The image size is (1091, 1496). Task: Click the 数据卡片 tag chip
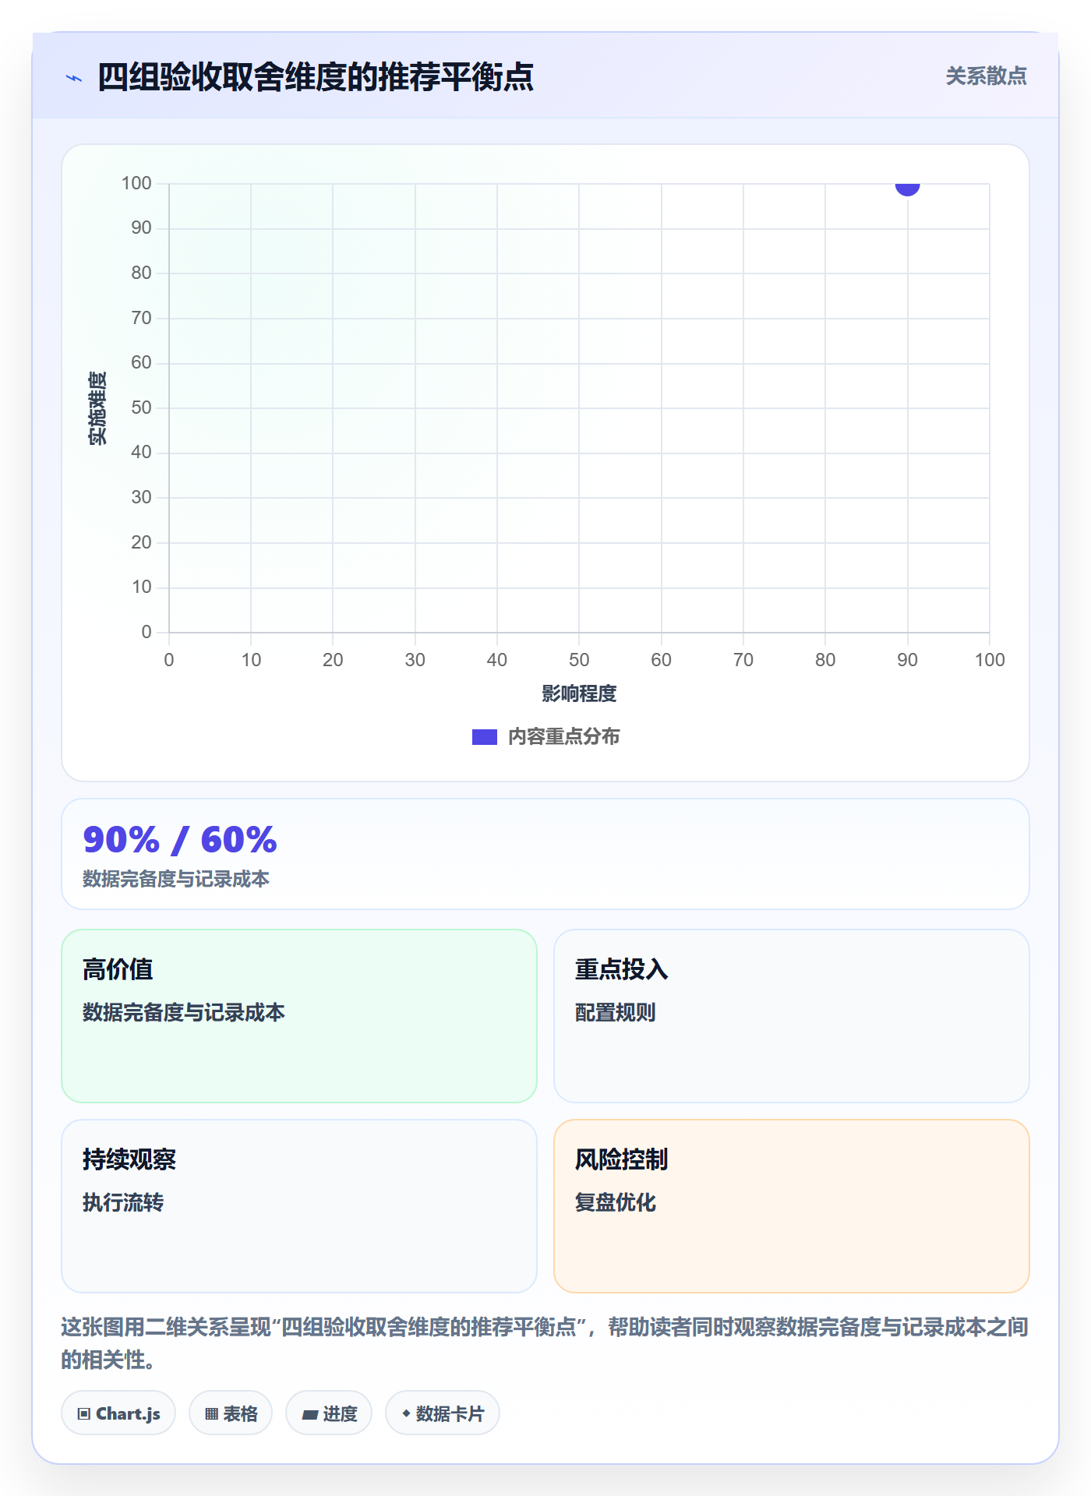(443, 1413)
